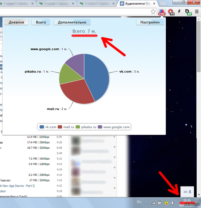Close the Аудиозаписи browser tab

pos(154,4)
